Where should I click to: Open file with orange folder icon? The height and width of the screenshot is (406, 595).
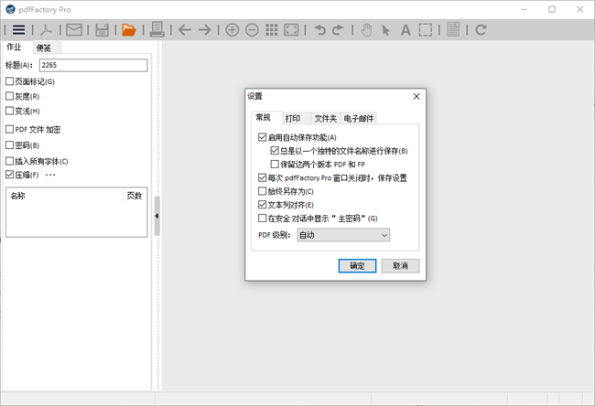coord(129,29)
